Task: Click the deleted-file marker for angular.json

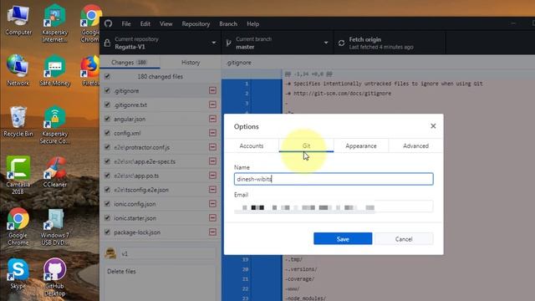Action: click(212, 119)
